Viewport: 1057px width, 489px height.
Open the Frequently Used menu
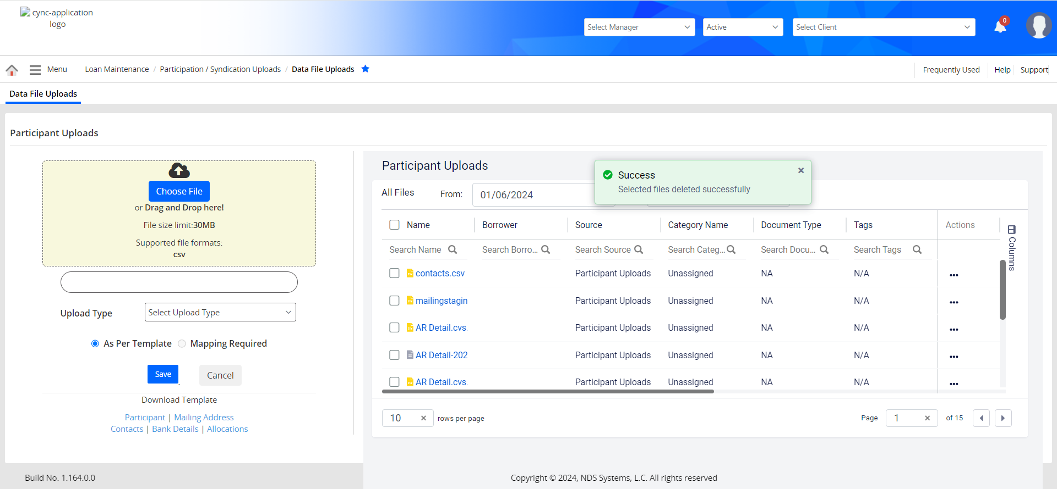(951, 70)
